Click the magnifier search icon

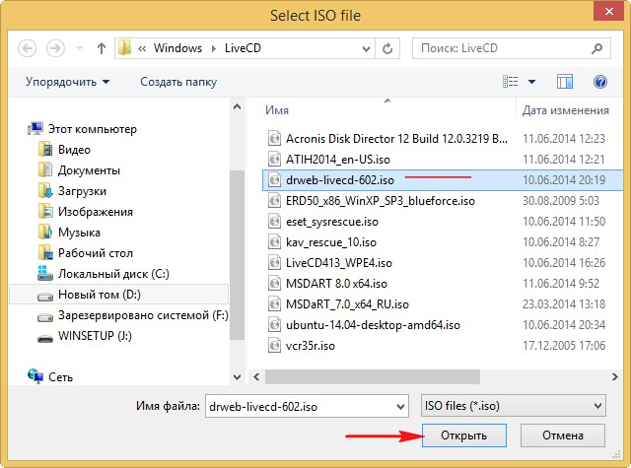597,48
